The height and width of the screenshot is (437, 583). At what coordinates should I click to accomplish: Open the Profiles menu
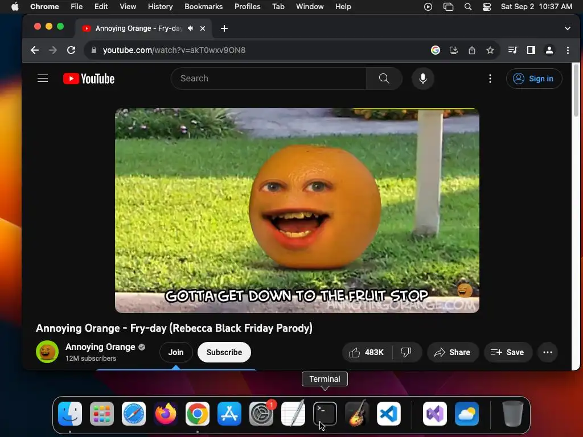tap(247, 7)
